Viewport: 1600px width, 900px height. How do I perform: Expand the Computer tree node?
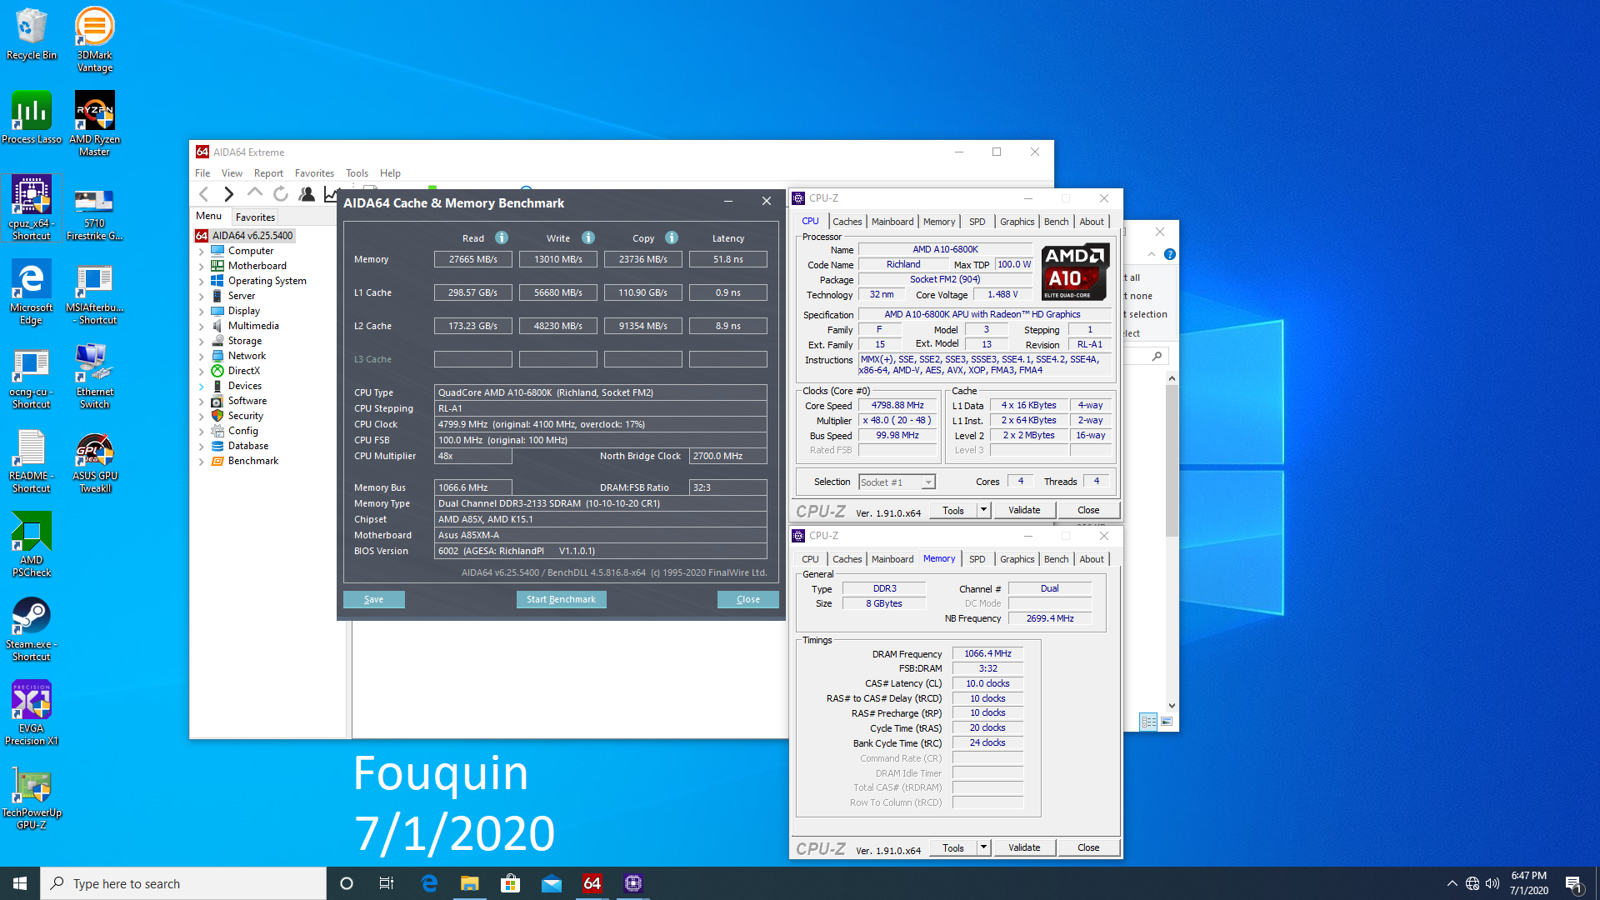201,251
